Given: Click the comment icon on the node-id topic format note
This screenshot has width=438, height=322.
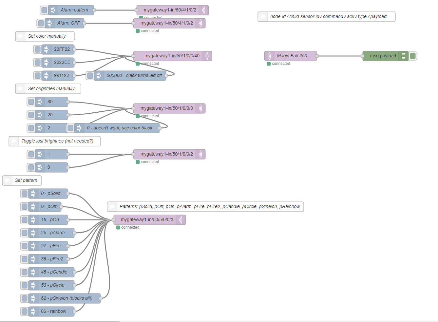Looking at the screenshot, I should coord(263,17).
